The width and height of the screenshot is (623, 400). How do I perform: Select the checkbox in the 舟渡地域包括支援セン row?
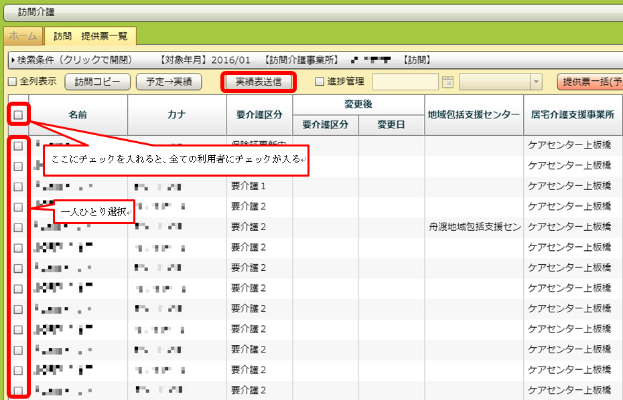[18, 227]
